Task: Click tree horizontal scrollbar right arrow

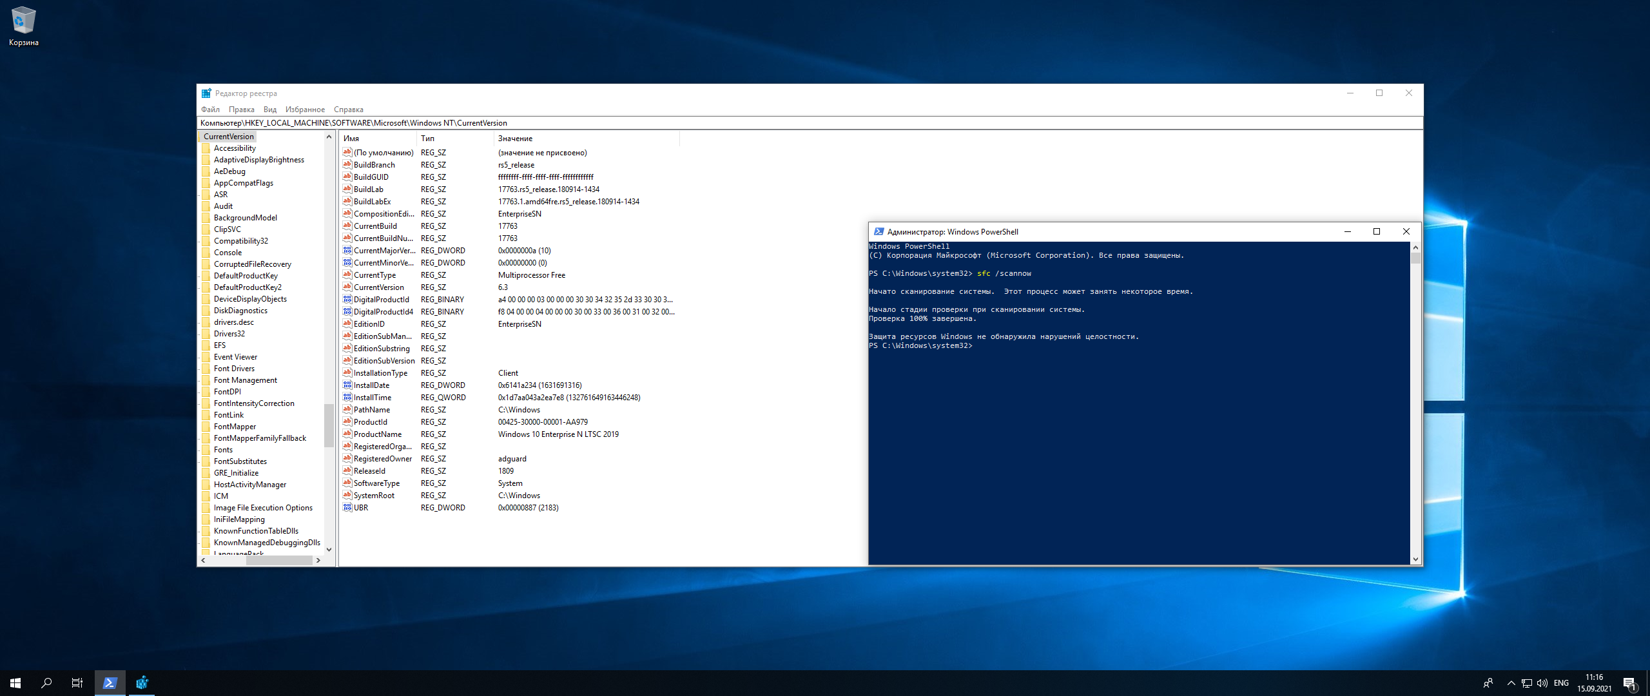Action: (x=318, y=561)
